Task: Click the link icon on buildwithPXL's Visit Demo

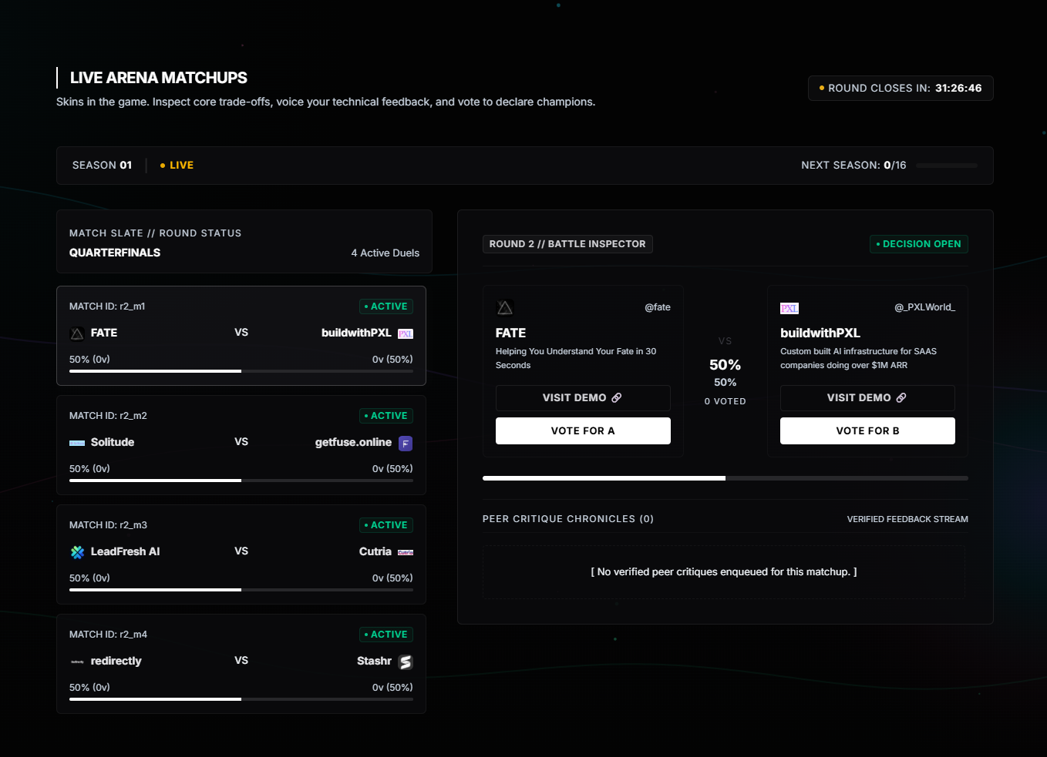Action: (901, 398)
